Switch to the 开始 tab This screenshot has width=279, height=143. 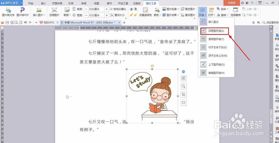(x=31, y=3)
